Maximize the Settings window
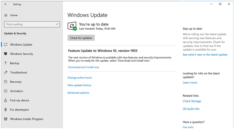The height and width of the screenshot is (130, 235). [x=220, y=4]
